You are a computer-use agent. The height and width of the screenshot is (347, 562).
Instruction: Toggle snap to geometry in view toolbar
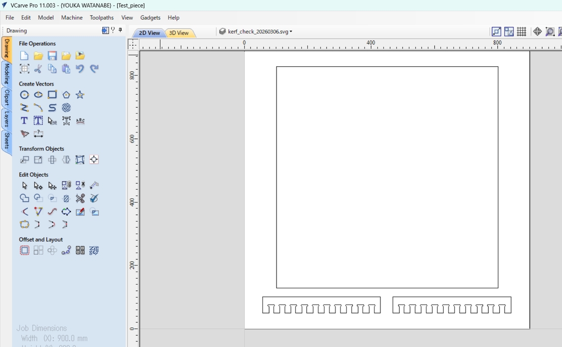496,32
